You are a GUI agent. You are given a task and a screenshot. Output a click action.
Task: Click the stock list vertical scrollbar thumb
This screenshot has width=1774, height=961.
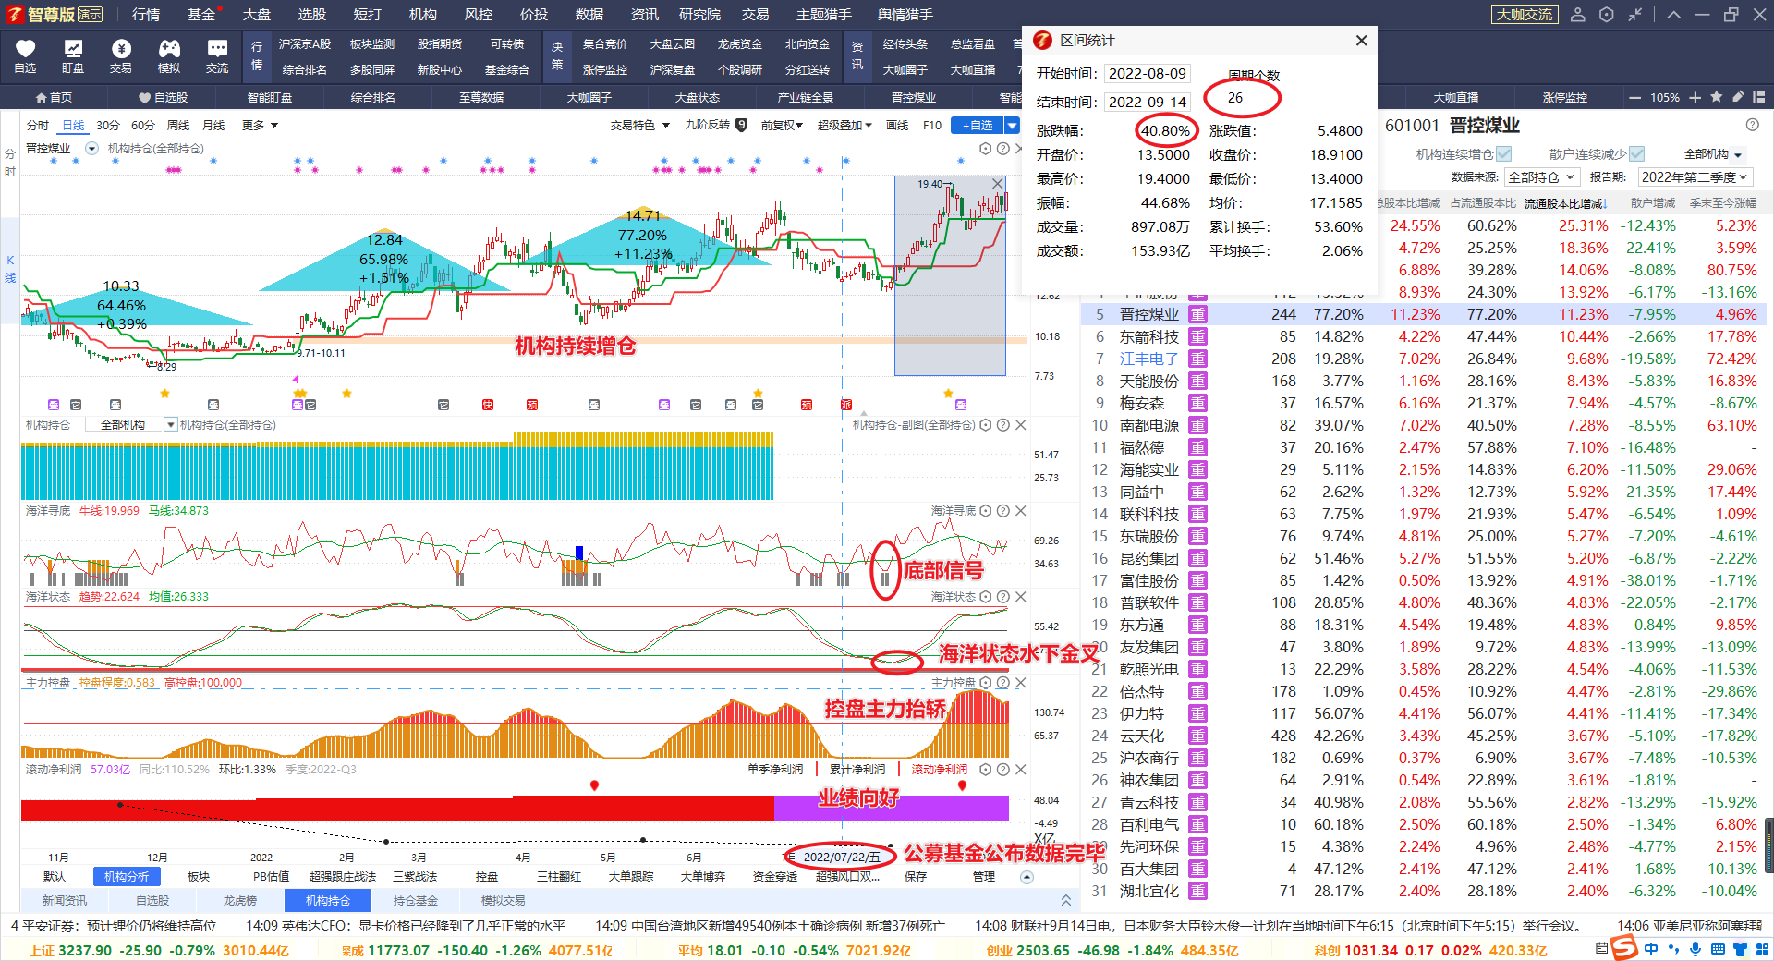tap(1768, 845)
